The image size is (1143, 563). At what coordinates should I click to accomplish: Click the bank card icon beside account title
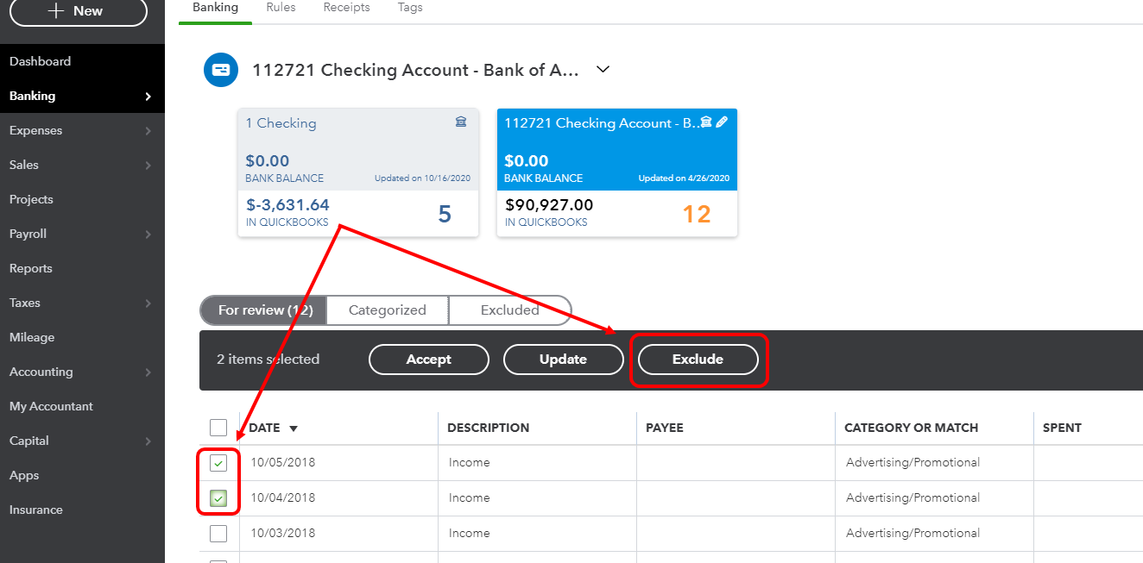click(221, 70)
